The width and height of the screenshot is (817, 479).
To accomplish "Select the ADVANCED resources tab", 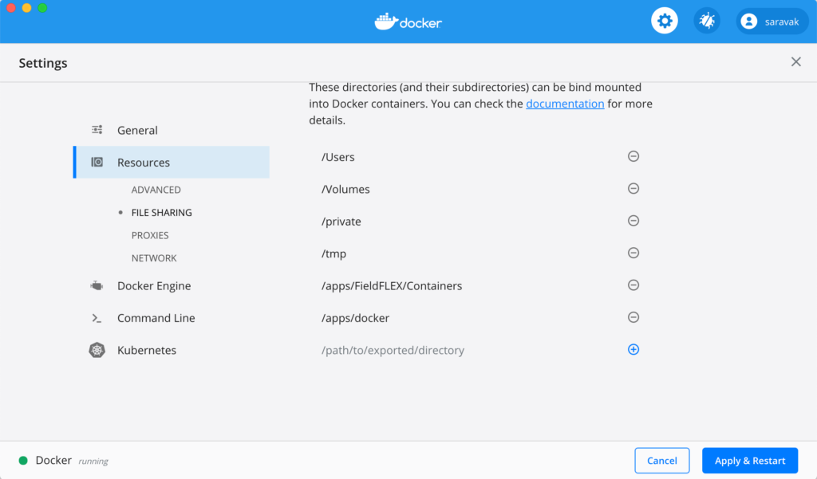I will 156,190.
